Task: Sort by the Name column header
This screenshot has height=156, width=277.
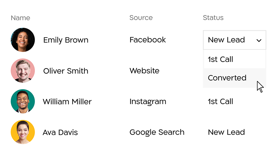Action: tap(20, 18)
